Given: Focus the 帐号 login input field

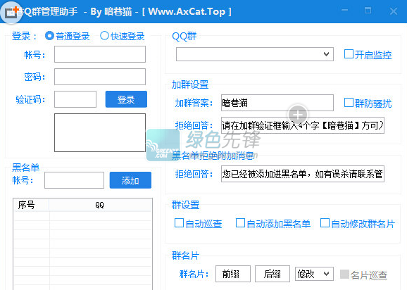Looking at the screenshot, I should click(100, 54).
